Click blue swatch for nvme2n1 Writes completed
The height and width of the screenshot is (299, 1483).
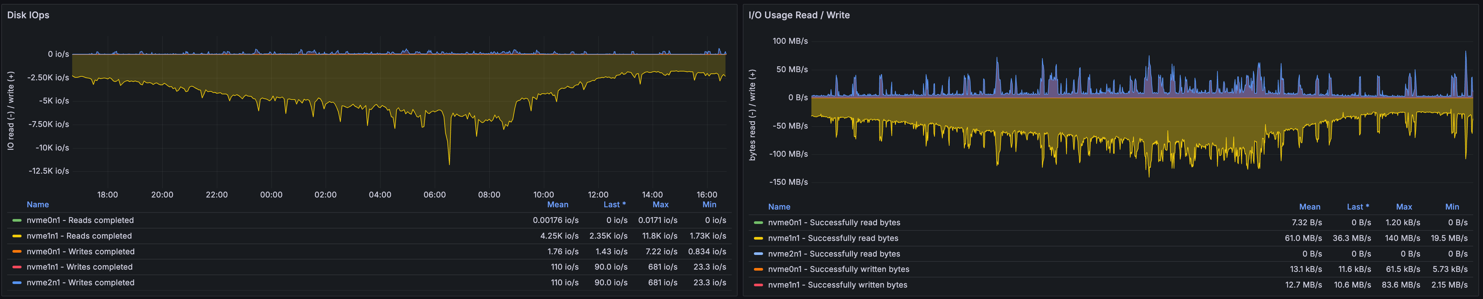click(x=17, y=283)
